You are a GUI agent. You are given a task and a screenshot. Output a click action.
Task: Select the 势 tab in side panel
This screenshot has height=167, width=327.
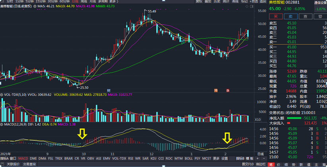pos(294,165)
